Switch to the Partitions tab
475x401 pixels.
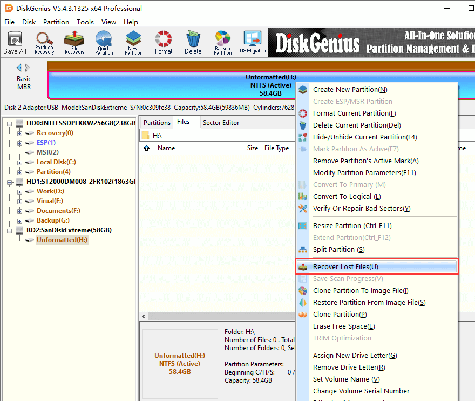pos(157,123)
